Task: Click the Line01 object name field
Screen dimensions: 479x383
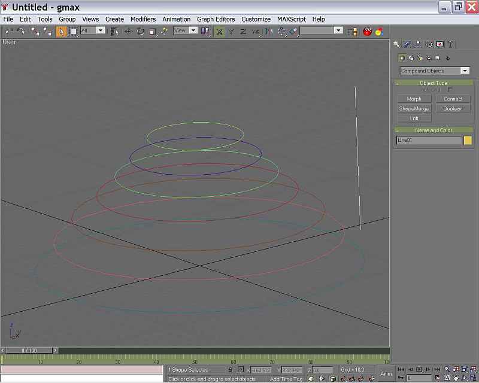Action: (x=429, y=140)
